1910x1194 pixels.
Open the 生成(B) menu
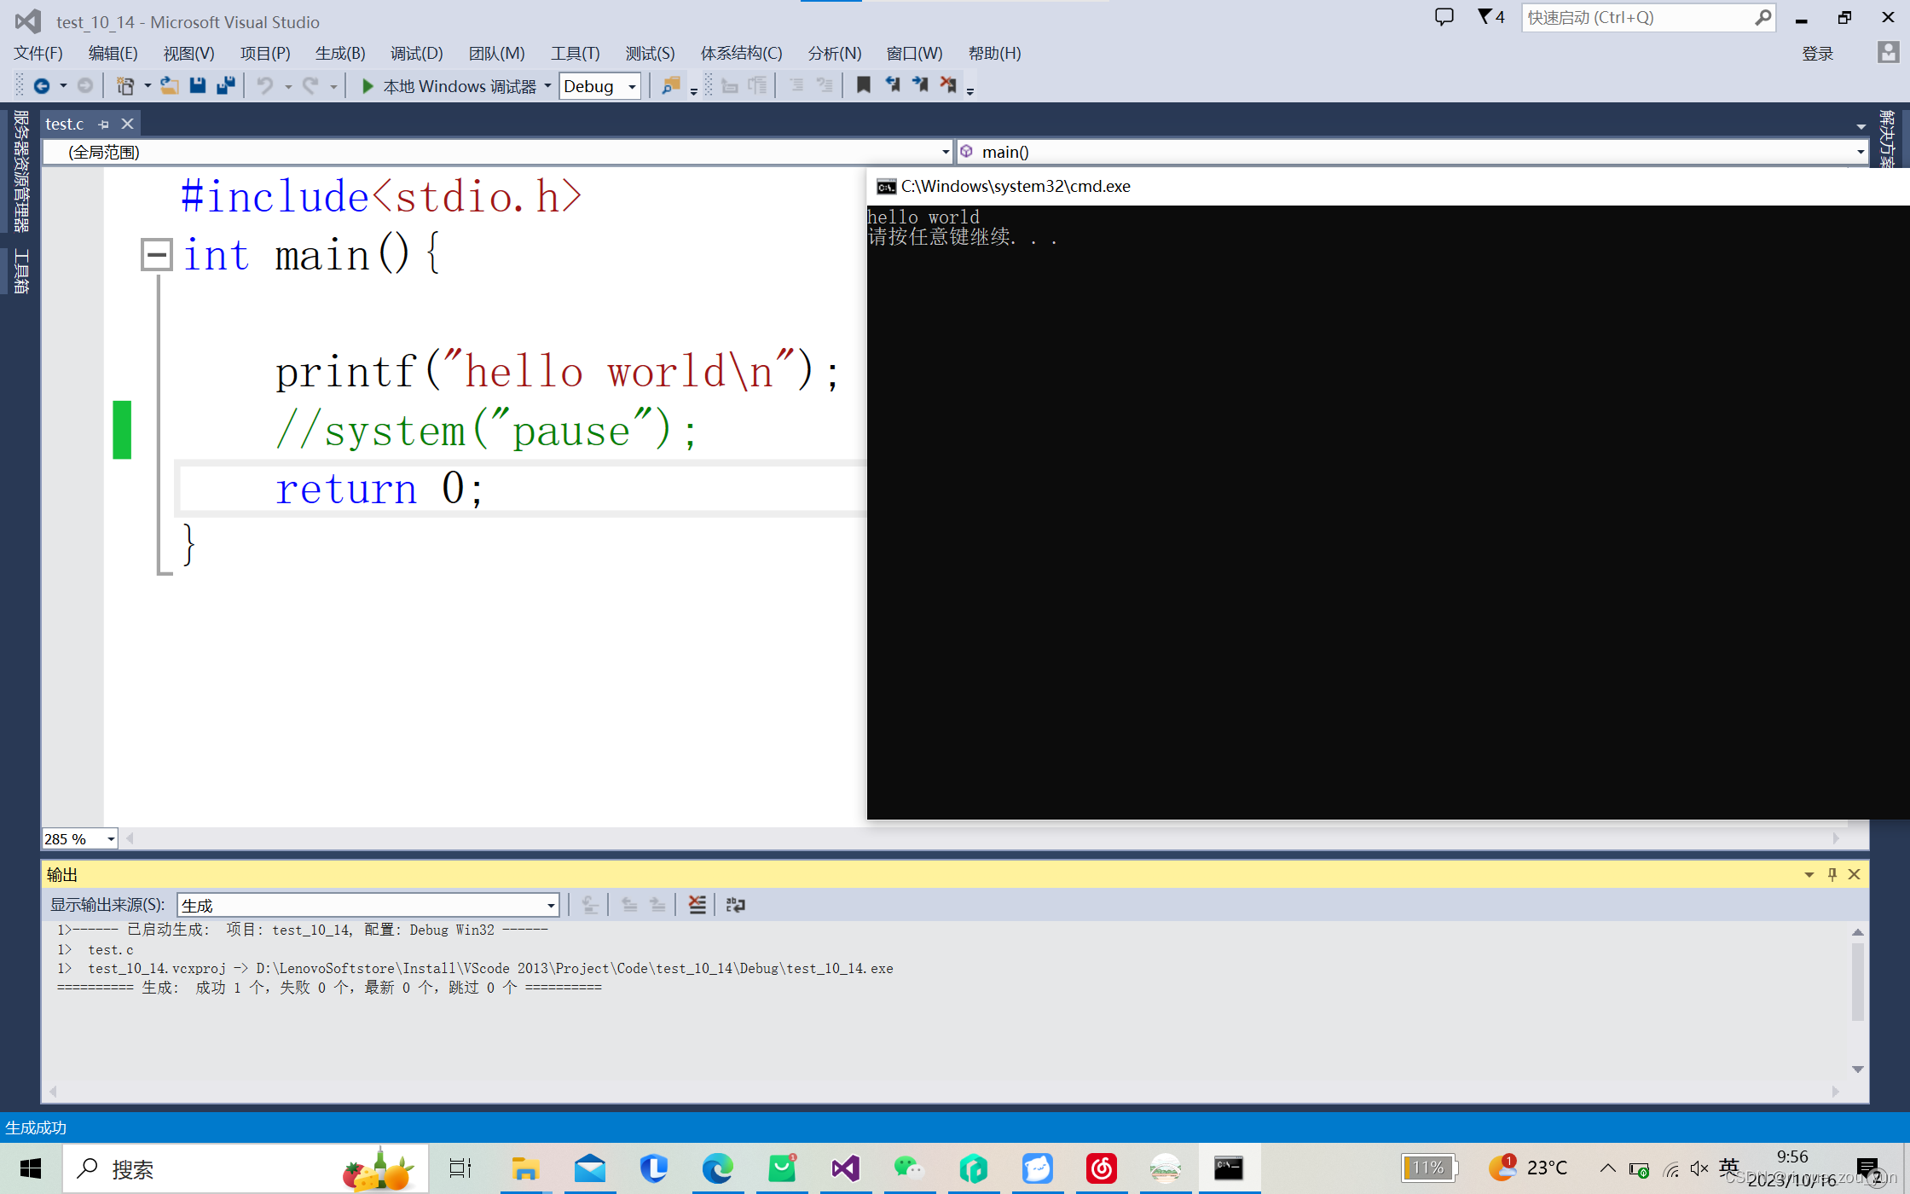(x=339, y=54)
